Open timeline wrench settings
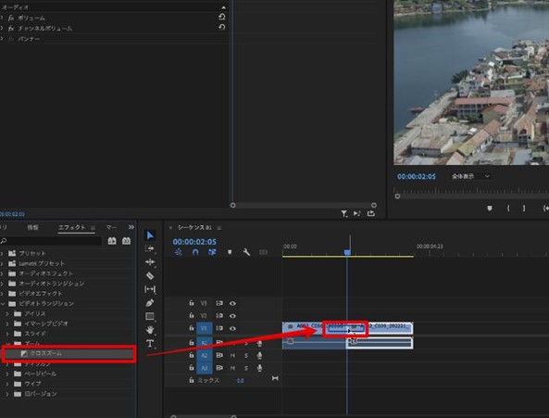Screen dimensions: 549x418 [246, 252]
